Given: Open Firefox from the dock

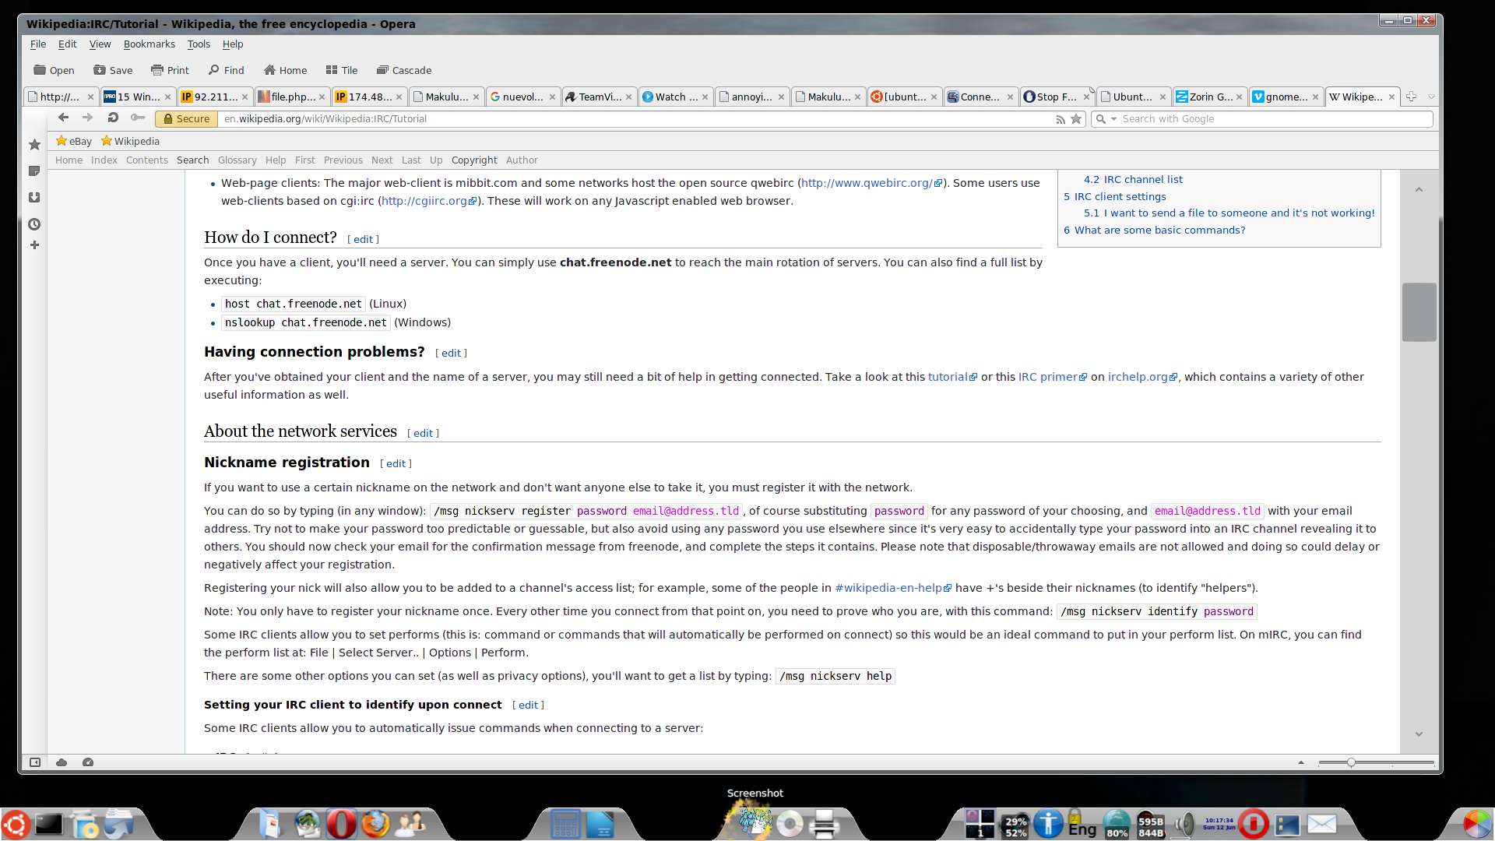Looking at the screenshot, I should (x=375, y=824).
